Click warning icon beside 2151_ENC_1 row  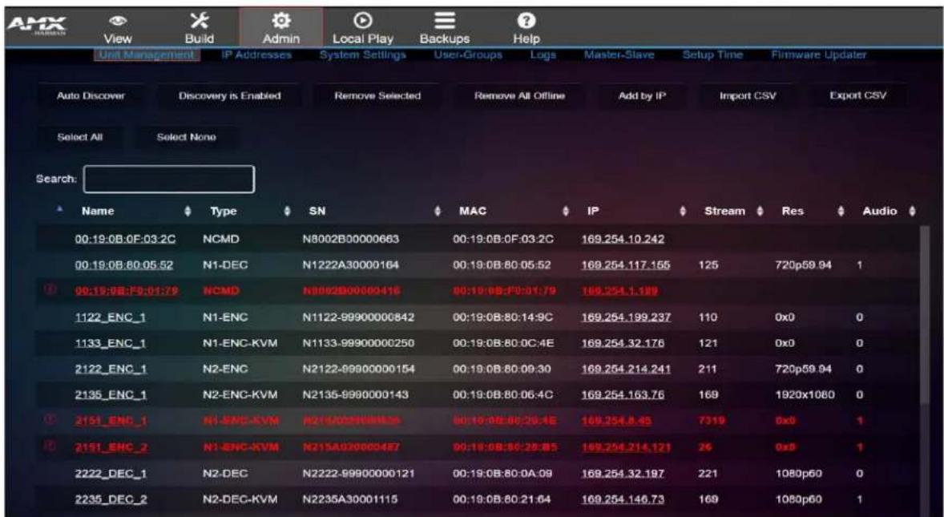(x=50, y=421)
